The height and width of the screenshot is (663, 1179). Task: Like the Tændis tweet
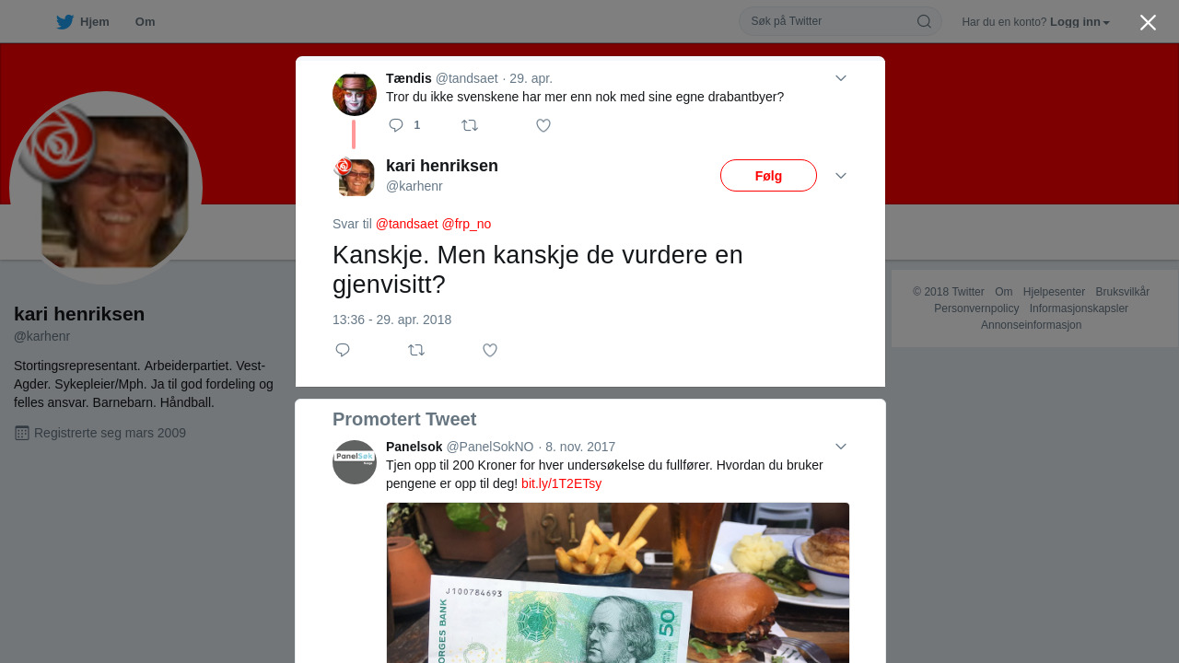[543, 125]
